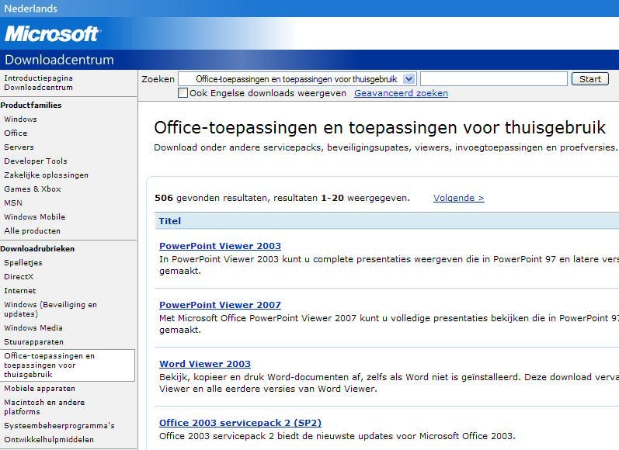The width and height of the screenshot is (619, 450).
Task: Open Systeembeheerprogramma's category
Action: click(x=59, y=425)
